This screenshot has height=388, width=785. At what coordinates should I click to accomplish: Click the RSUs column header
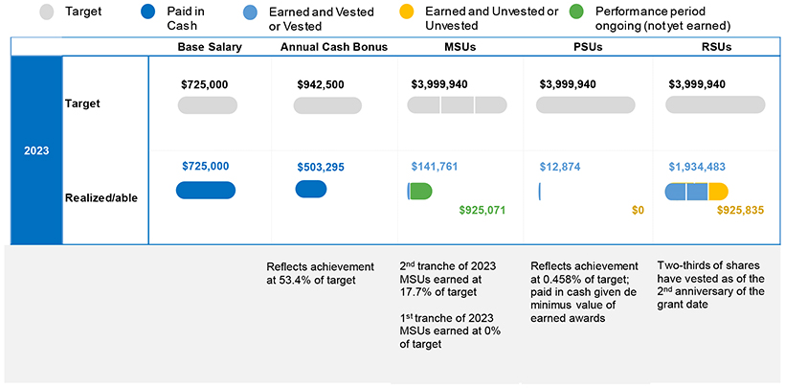click(x=715, y=47)
